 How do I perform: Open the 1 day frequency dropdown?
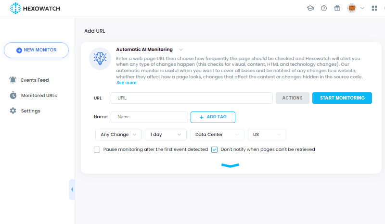point(166,135)
